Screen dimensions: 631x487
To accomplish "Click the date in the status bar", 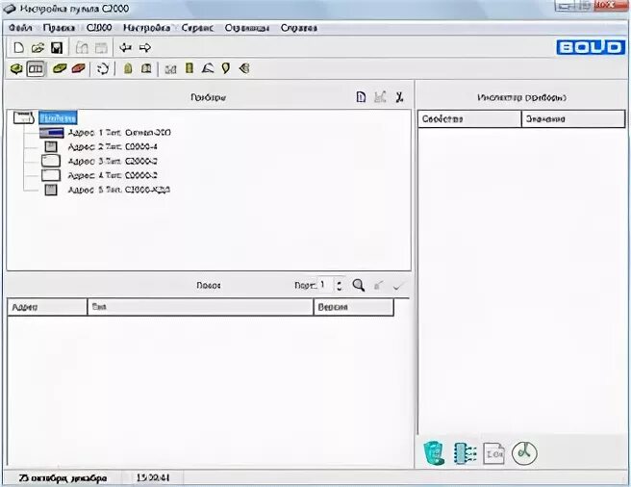I will click(x=63, y=478).
